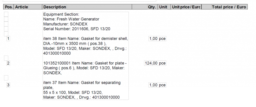Select the Qty. column header
This screenshot has width=256, height=107.
(152, 7)
